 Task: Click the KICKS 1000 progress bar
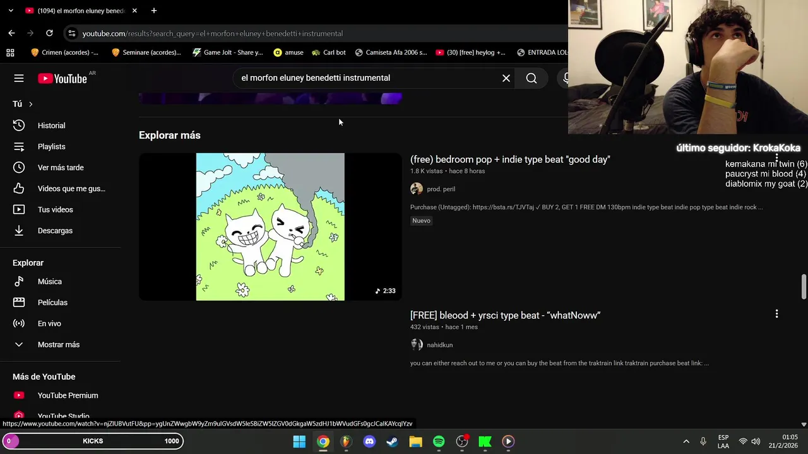[x=93, y=441]
